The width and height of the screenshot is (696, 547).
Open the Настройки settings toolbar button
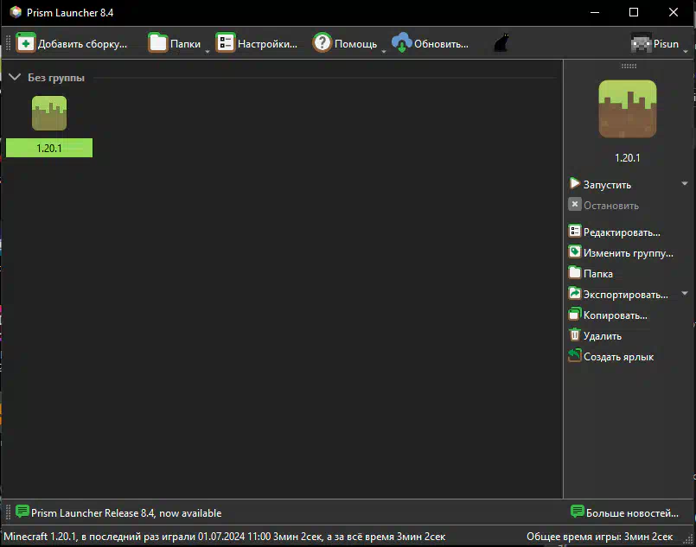pos(257,43)
